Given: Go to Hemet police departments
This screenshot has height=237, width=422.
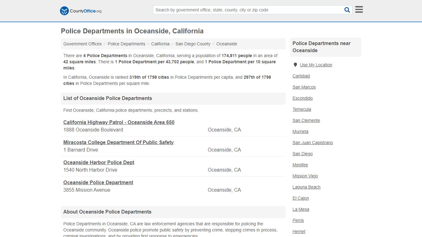Looking at the screenshot, I should (299, 231).
